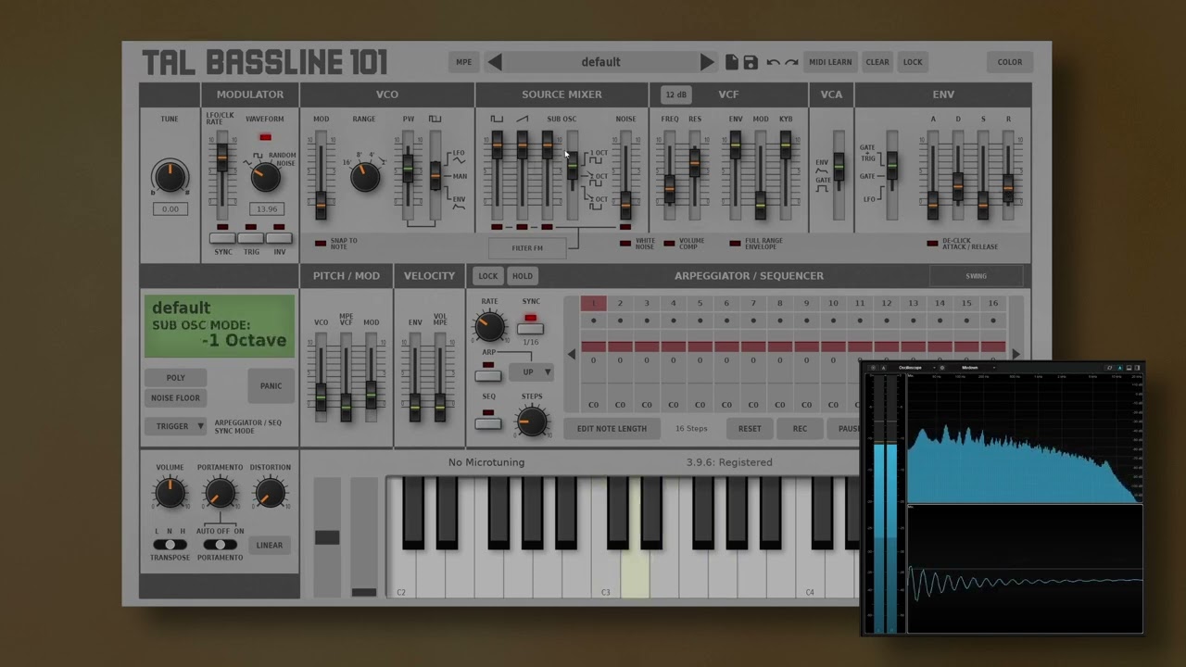
Task: Flip the L N H TRANSPOSE switch
Action: click(170, 545)
